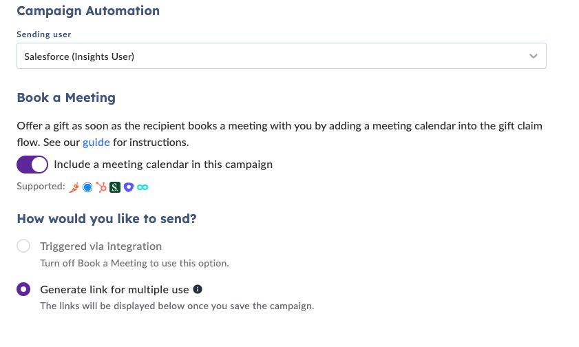Click the green S. supported-tool icon
579x347 pixels.
[115, 187]
